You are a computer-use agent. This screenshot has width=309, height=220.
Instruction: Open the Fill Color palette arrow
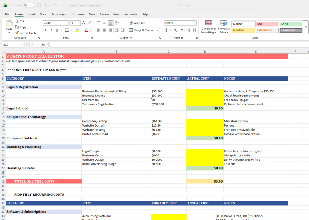[x=81, y=30]
